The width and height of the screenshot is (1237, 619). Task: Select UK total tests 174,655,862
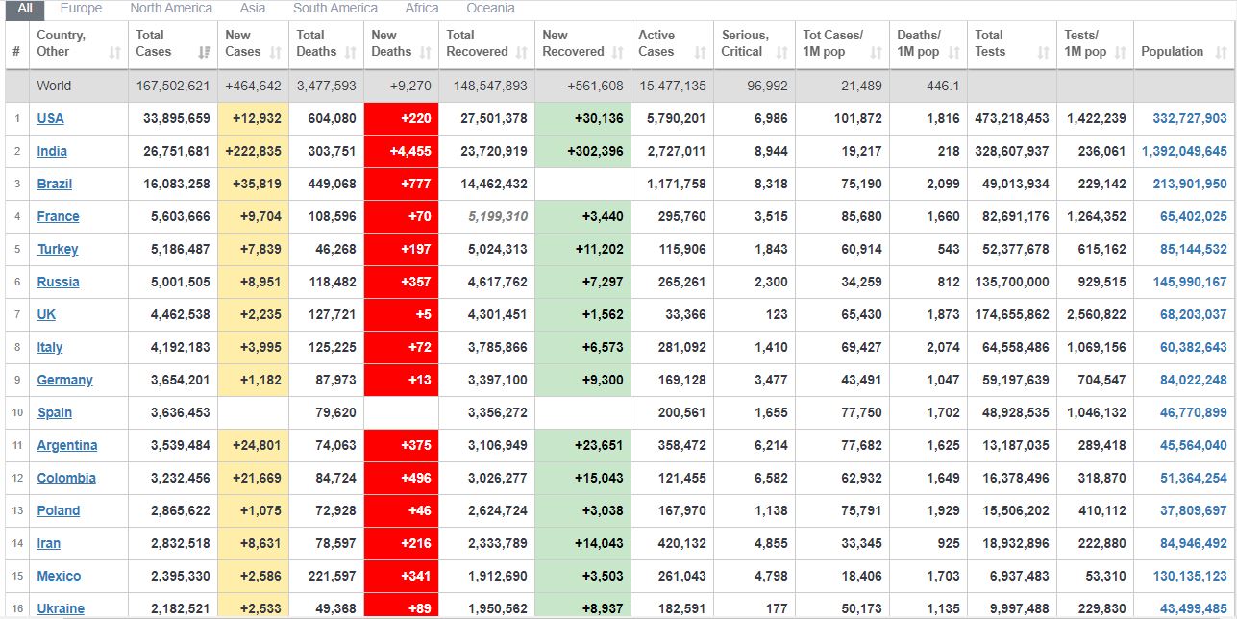coord(1010,314)
